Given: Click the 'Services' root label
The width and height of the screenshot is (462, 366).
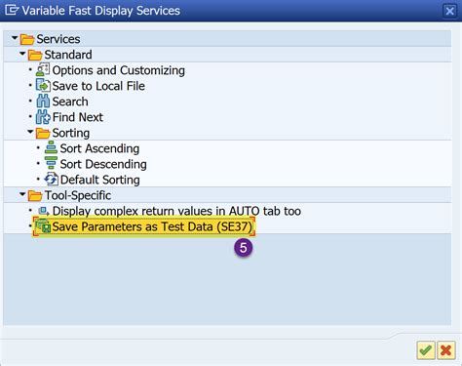Looking at the screenshot, I should (x=58, y=39).
